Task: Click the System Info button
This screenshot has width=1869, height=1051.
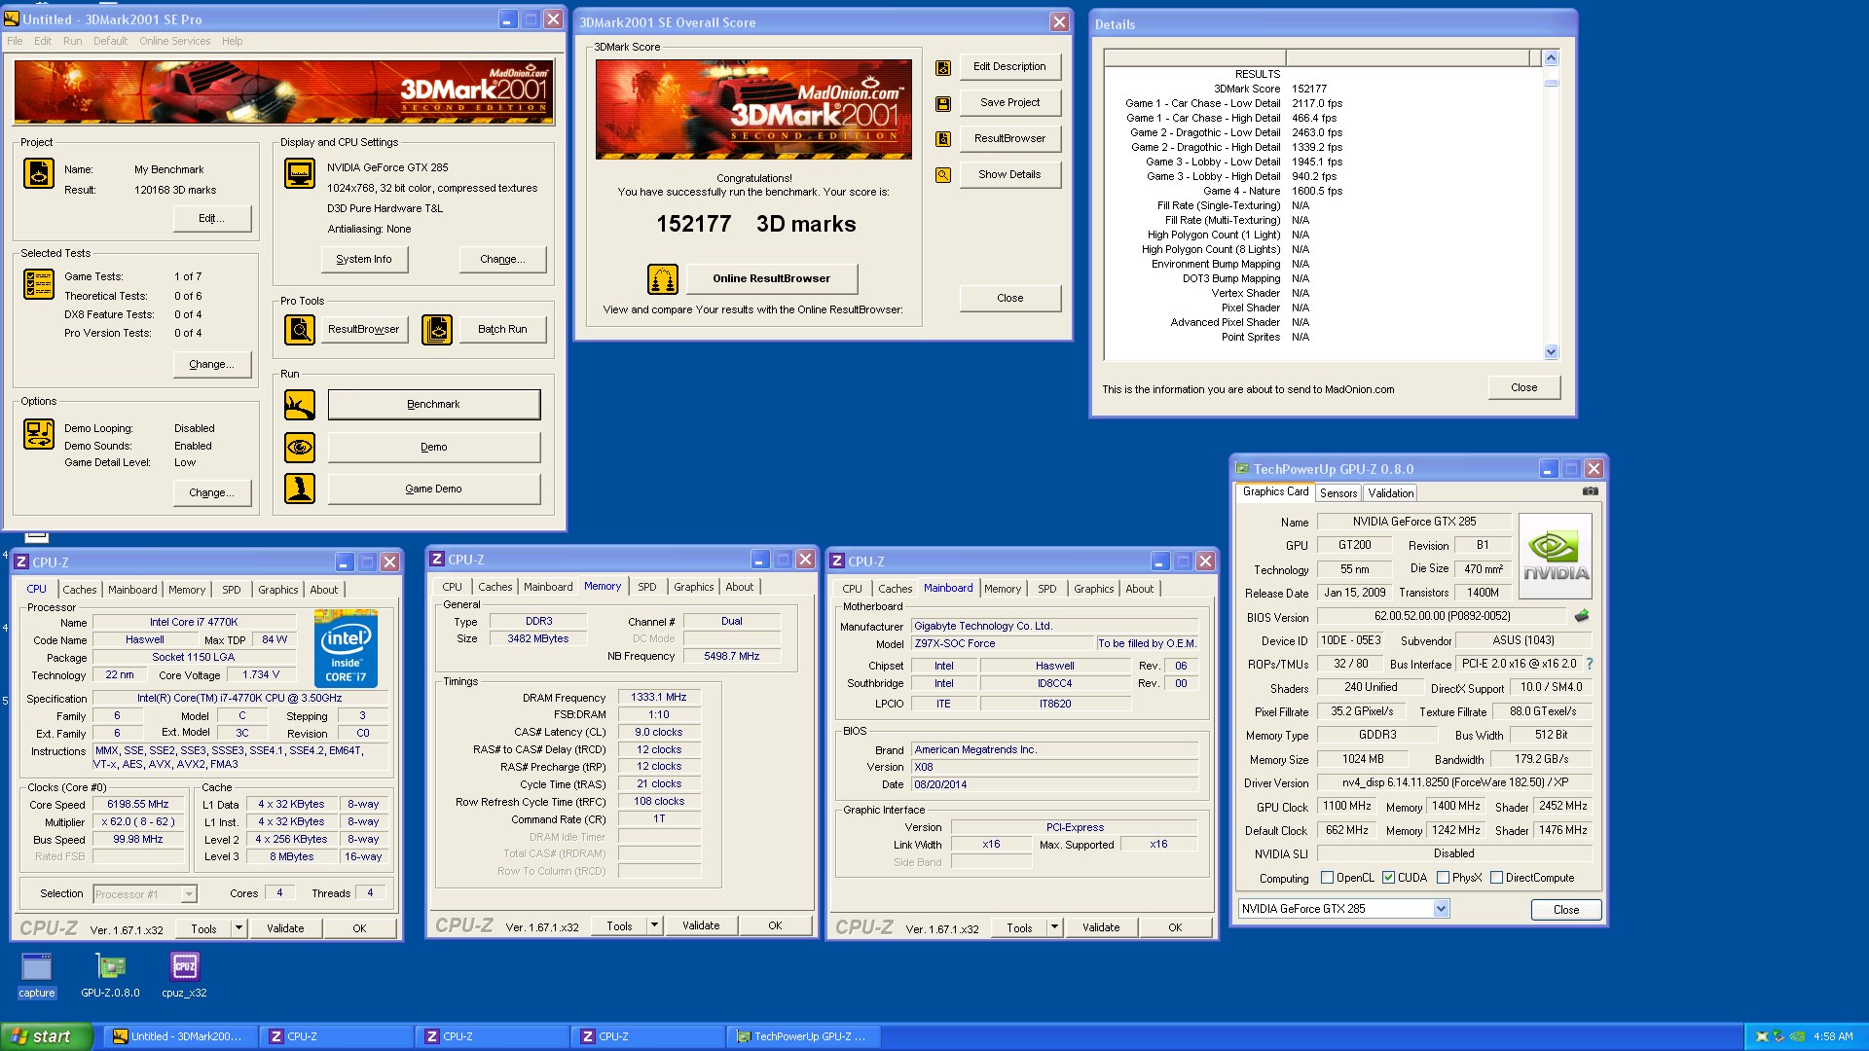Action: tap(364, 260)
